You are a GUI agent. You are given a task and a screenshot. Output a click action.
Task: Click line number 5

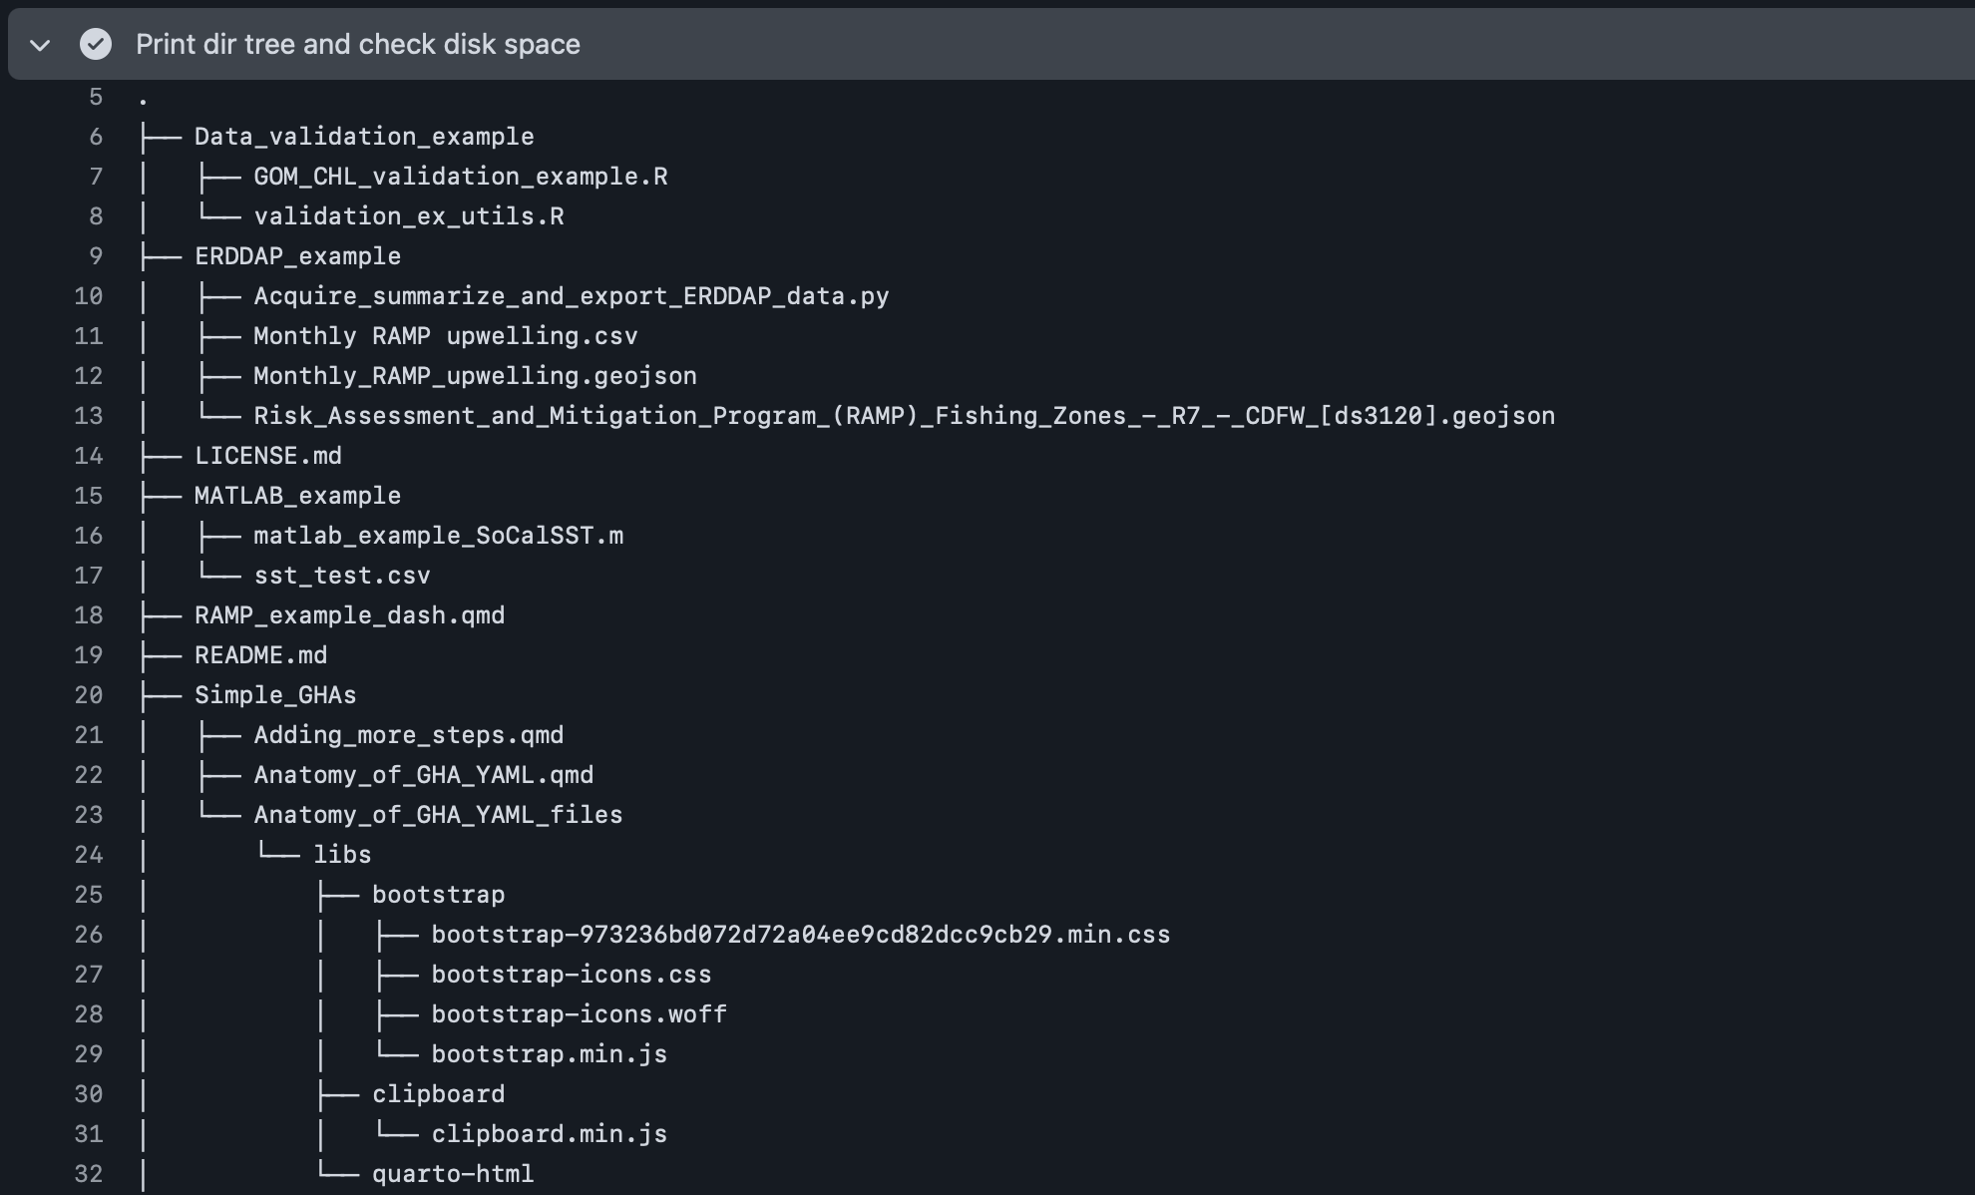click(x=96, y=97)
